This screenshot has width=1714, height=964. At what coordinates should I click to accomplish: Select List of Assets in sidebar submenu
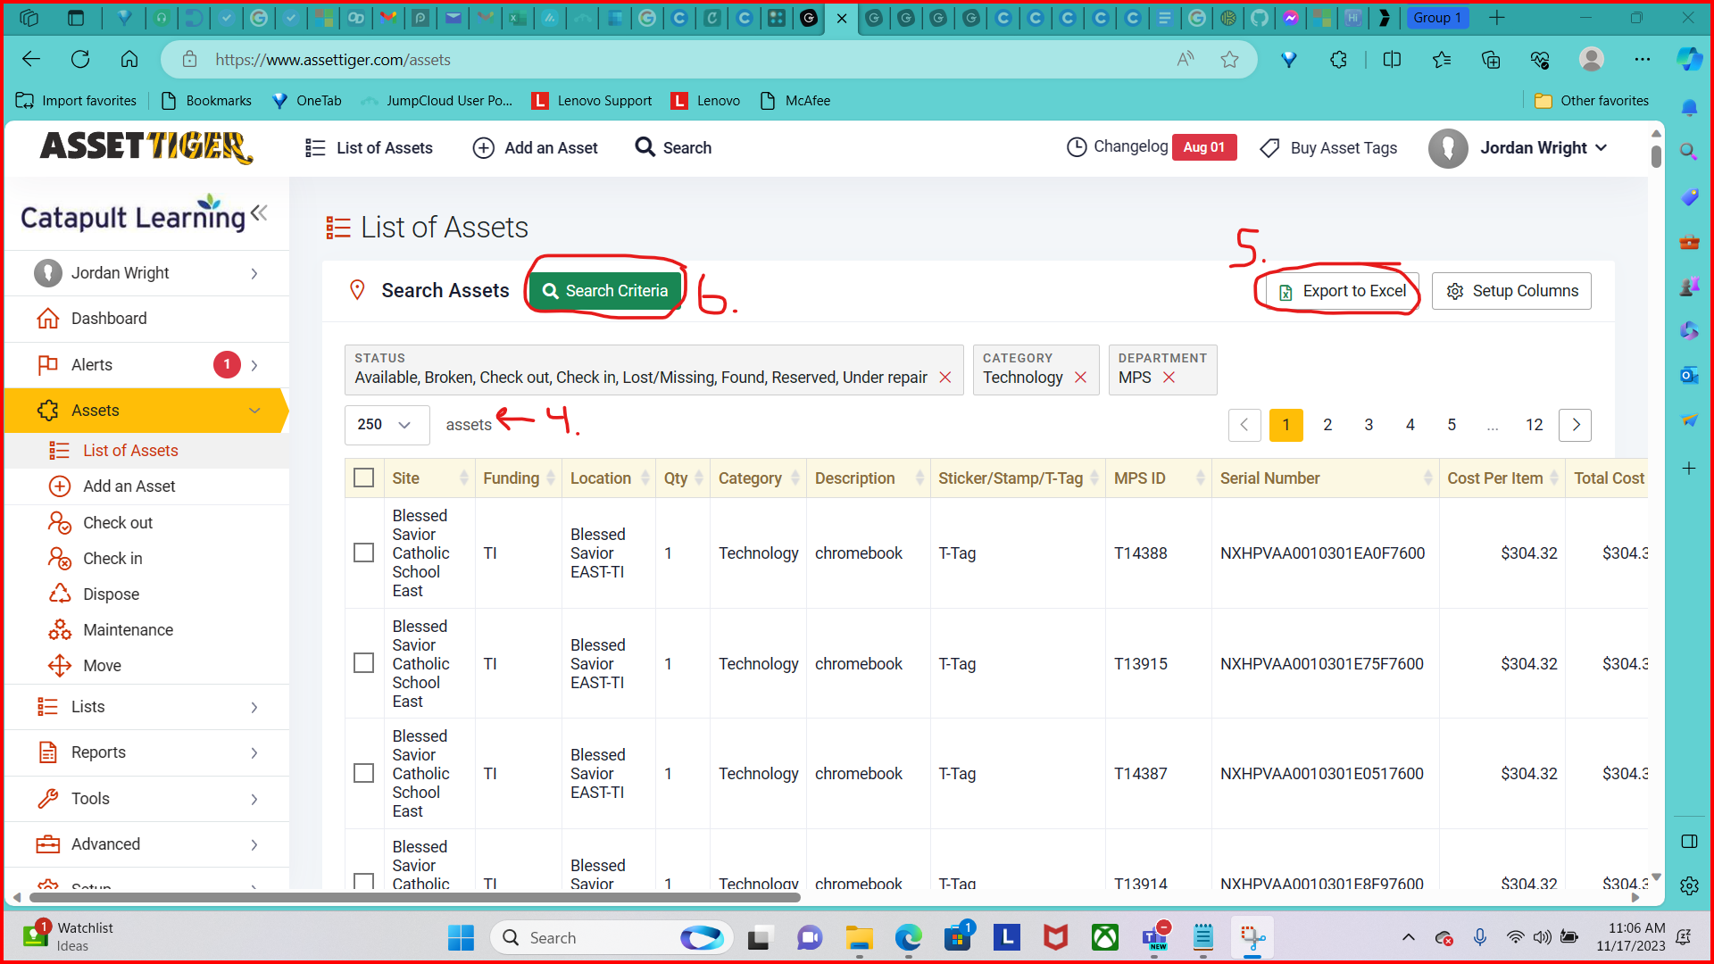[x=130, y=451]
